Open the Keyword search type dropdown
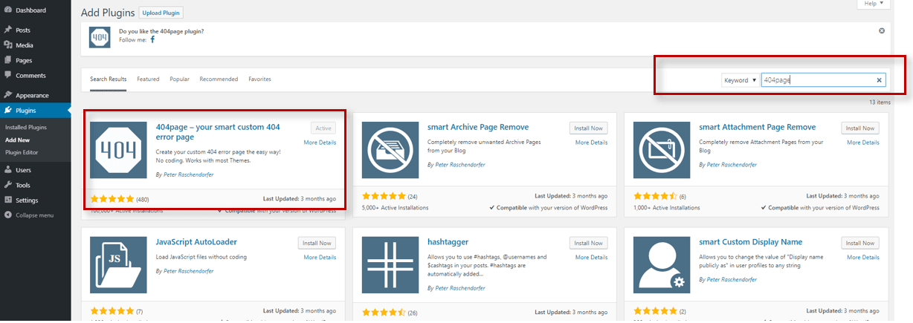This screenshot has height=323, width=913. 740,80
